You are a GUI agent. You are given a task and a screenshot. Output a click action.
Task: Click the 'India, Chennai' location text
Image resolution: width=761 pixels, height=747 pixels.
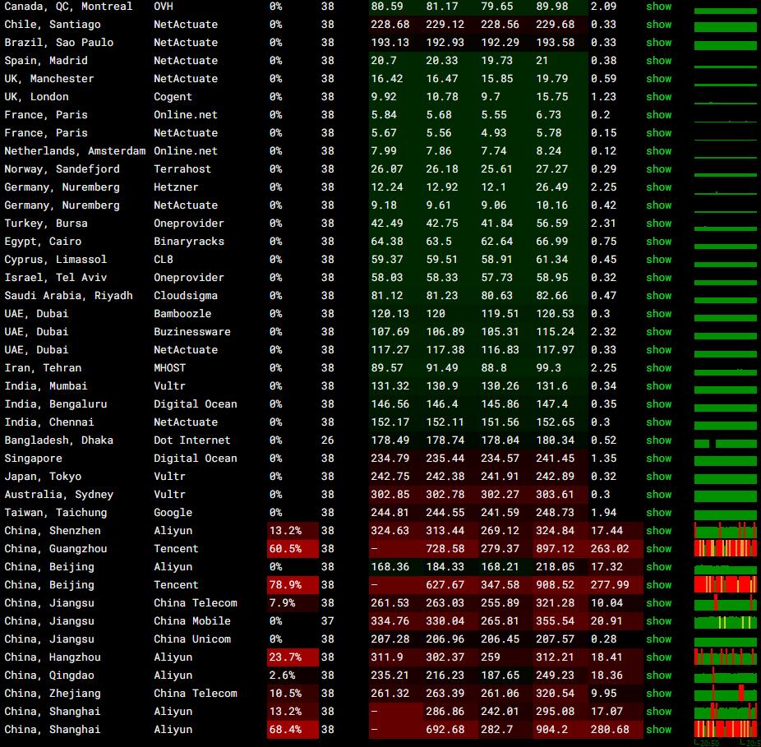click(x=49, y=422)
